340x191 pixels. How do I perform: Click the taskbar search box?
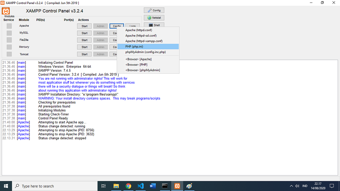point(55,186)
